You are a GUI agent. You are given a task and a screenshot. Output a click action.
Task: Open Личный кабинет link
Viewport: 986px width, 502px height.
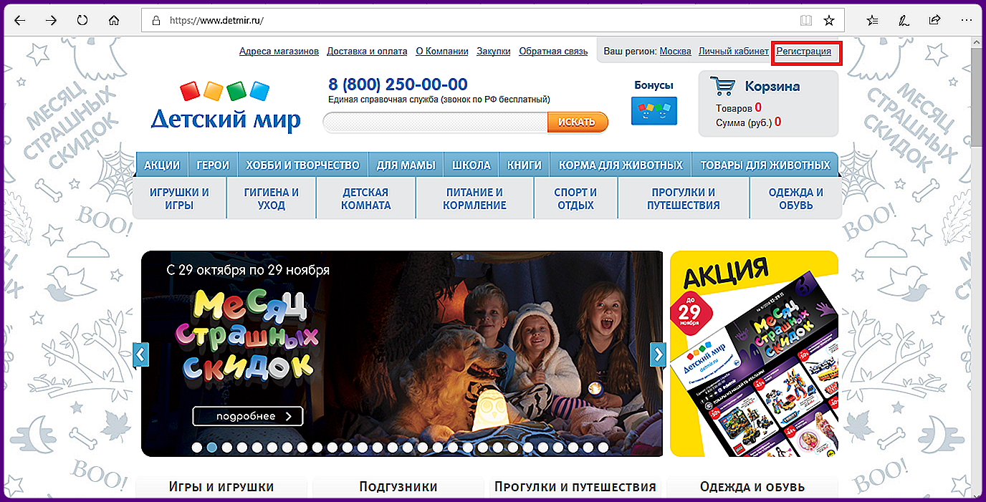[x=734, y=52]
